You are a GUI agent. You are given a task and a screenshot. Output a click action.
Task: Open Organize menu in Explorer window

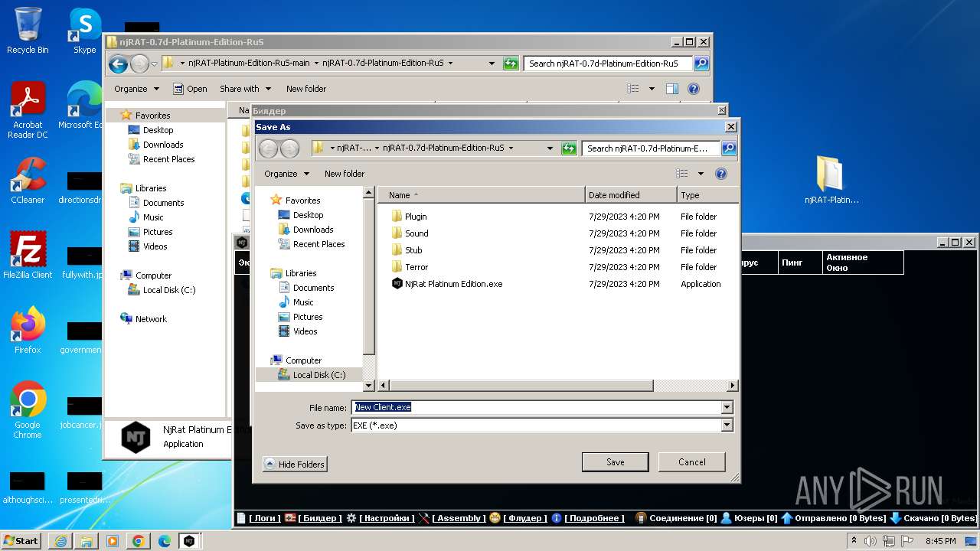(136, 89)
